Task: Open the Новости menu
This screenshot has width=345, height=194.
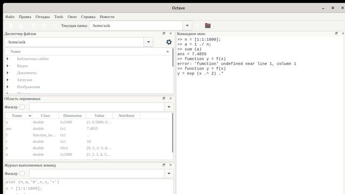Action: [107, 17]
